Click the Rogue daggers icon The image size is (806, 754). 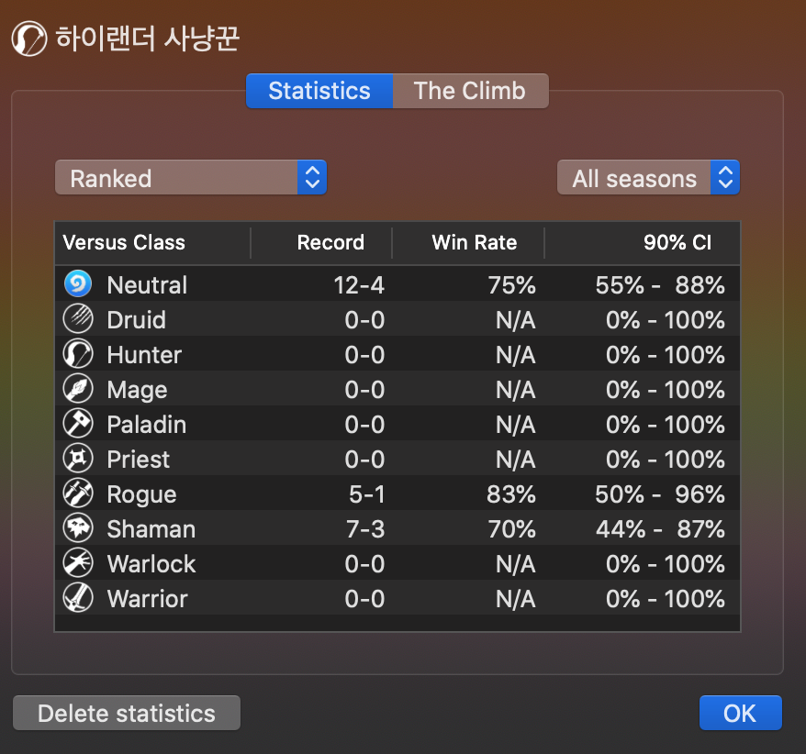click(78, 493)
